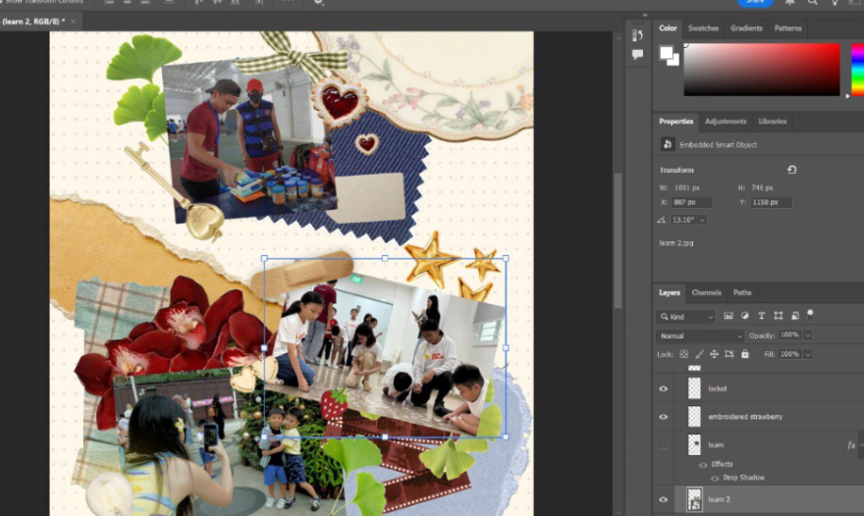This screenshot has width=864, height=516.
Task: Open settings gear in options bar
Action: (x=318, y=2)
